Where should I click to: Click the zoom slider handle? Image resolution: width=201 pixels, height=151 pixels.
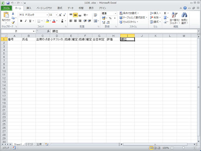(183, 148)
